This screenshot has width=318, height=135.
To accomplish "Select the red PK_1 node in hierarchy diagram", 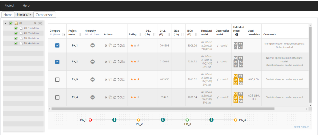I will pyautogui.click(x=90, y=120).
